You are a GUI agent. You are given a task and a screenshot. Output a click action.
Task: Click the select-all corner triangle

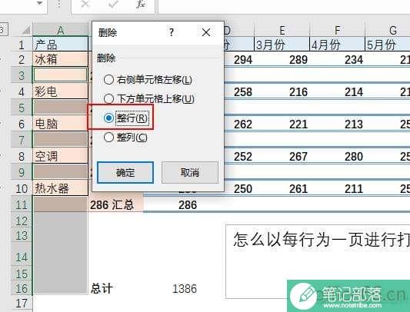(x=26, y=30)
